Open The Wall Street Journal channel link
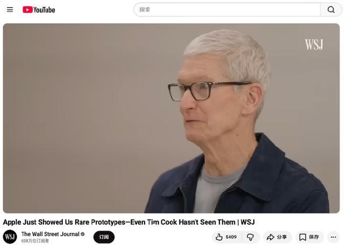This screenshot has width=344, height=248. coord(50,234)
